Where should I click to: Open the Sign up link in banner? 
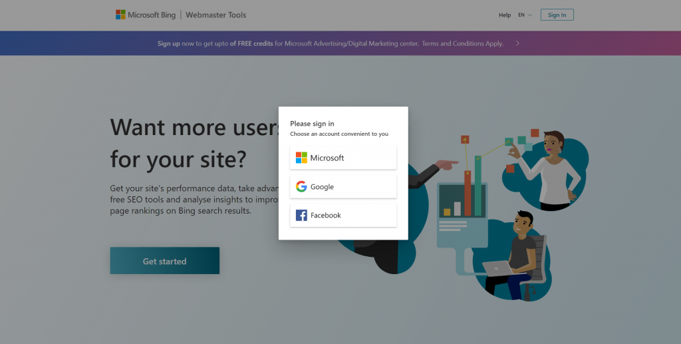point(168,43)
